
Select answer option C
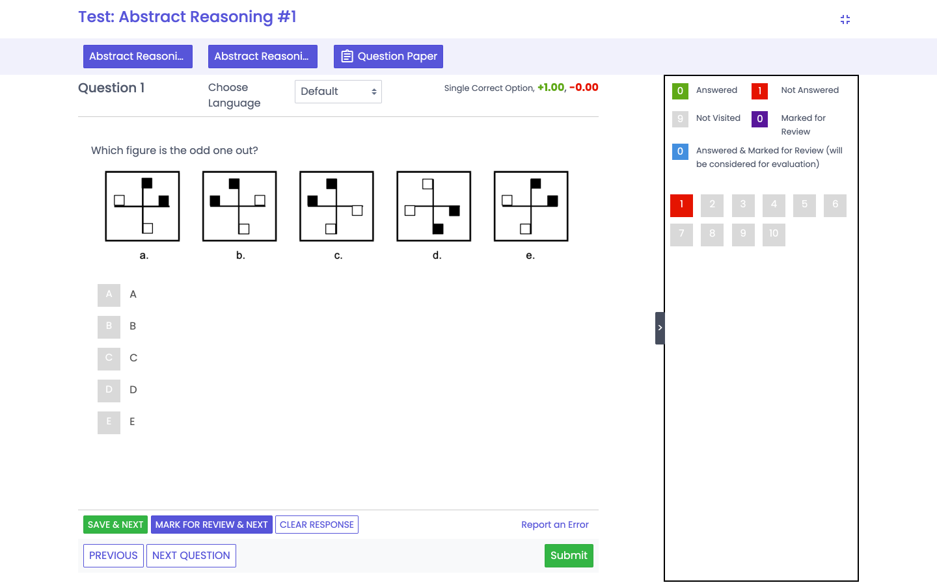coord(109,358)
